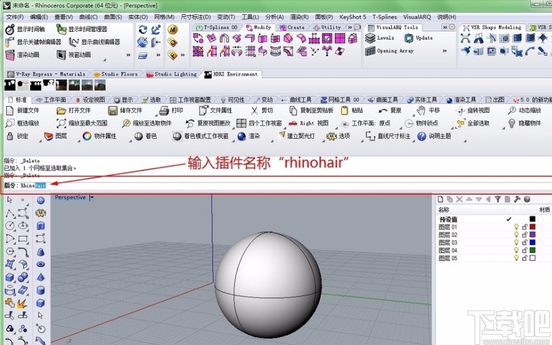552x345 pixels.
Task: Select the first HDRI Environment thumbnail
Action: 10,85
